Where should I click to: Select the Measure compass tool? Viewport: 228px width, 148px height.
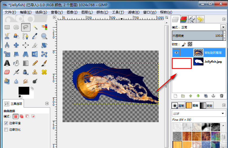tap(7, 45)
